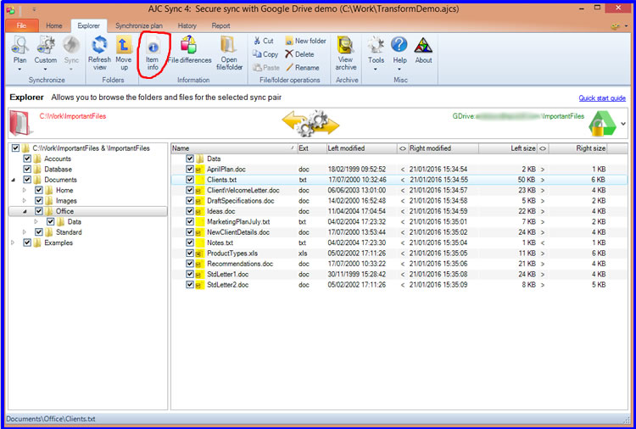Cut the selected item
Image resolution: width=636 pixels, height=429 pixels.
[x=263, y=41]
